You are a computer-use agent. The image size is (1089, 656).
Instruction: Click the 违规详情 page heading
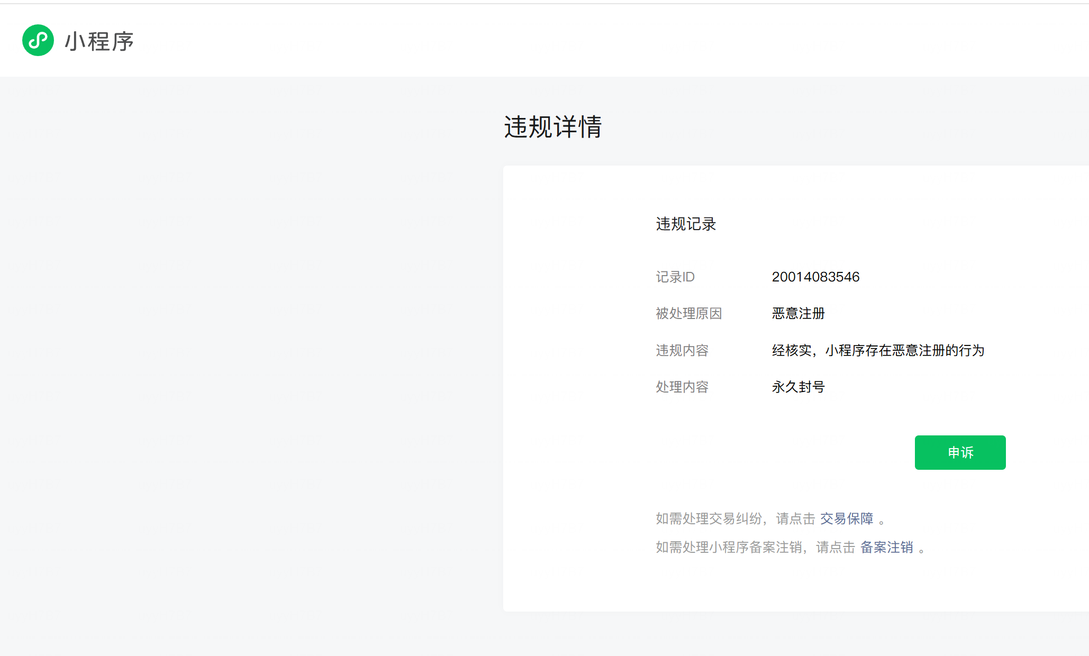[552, 127]
